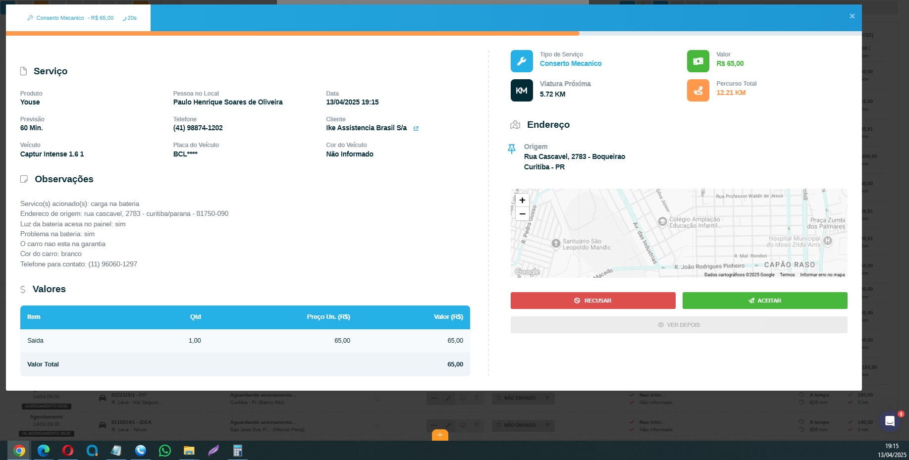
Task: Open Microsoft Edge from the taskbar
Action: [x=44, y=451]
